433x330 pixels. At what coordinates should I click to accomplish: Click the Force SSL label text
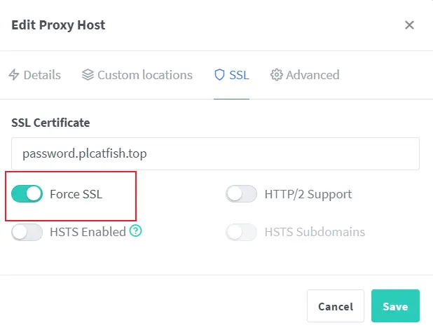(x=76, y=194)
